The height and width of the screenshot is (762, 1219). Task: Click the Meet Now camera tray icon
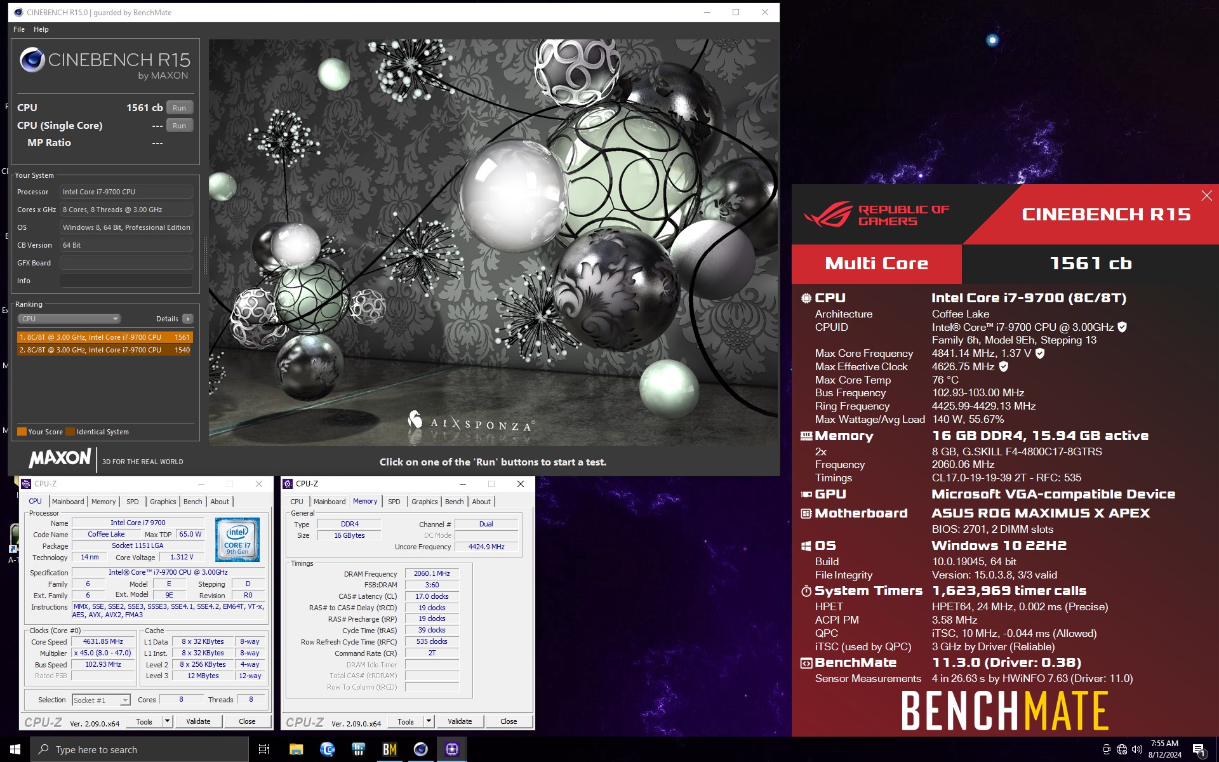point(1107,749)
